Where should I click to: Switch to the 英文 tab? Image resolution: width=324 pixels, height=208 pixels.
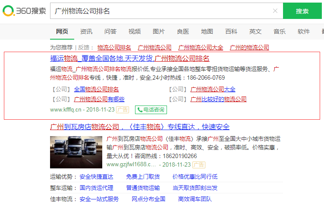point(255,31)
